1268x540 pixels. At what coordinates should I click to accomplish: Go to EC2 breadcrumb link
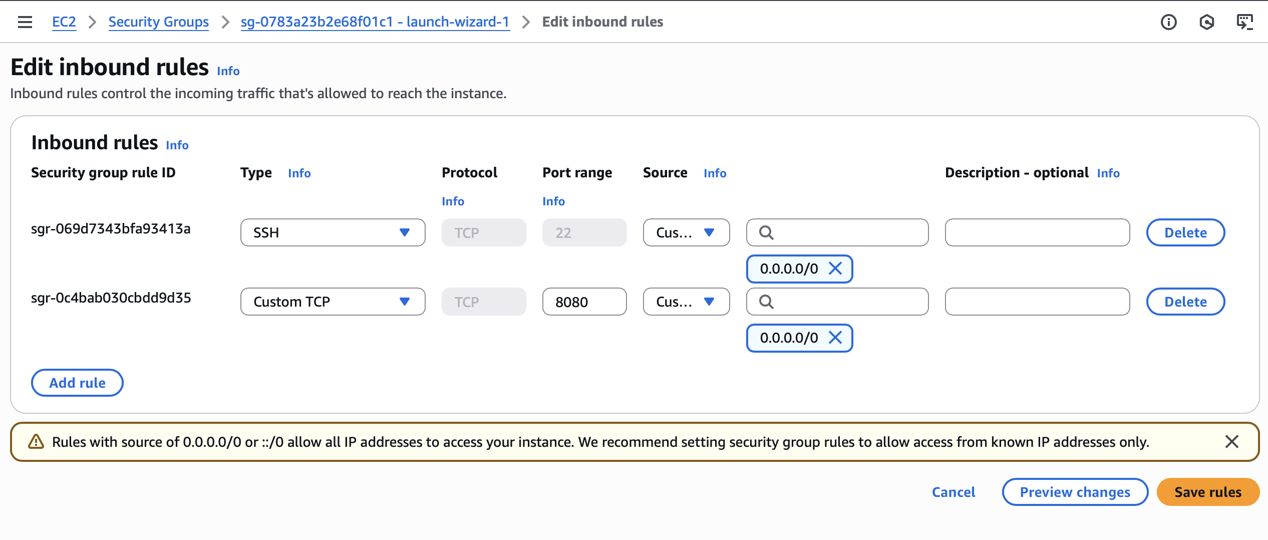coord(64,22)
